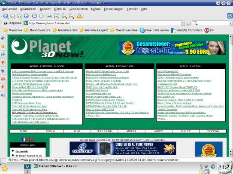Go back with the Back arrow button
Screen dimensions: 233x174
(6, 16)
